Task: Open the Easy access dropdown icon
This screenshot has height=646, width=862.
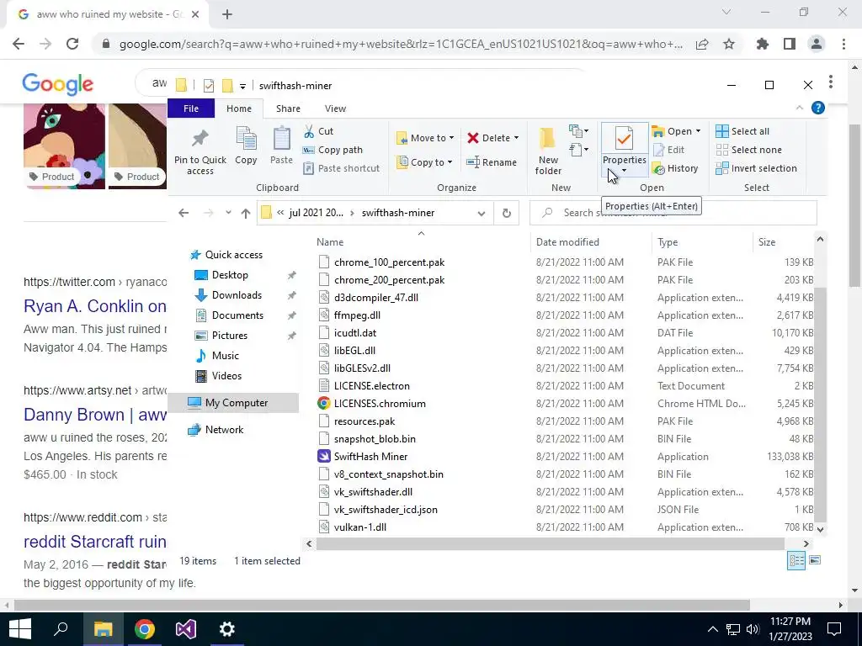Action: coord(579,150)
